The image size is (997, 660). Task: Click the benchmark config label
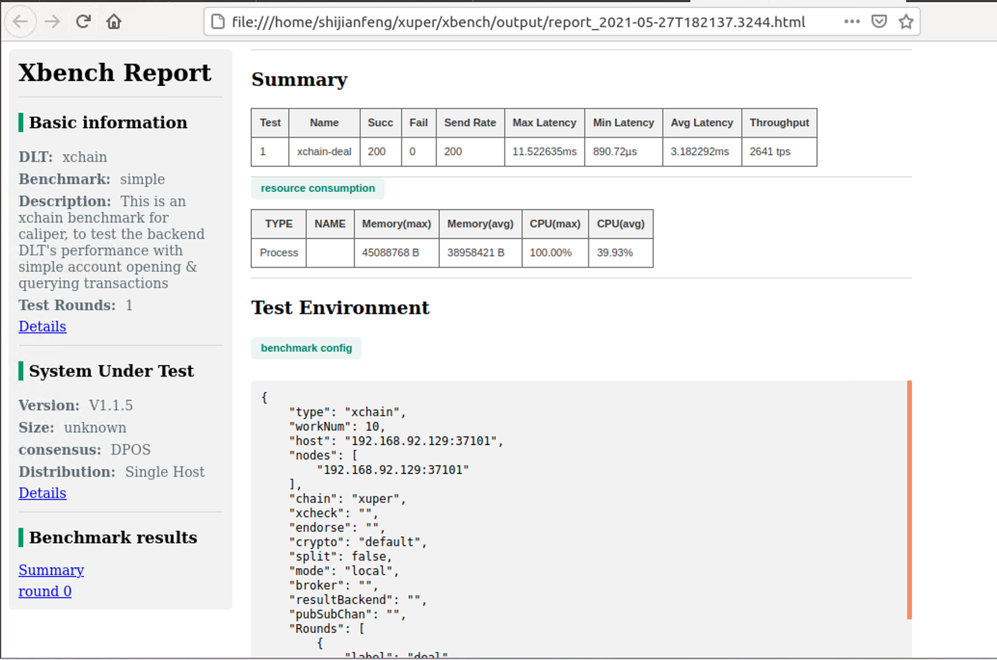pyautogui.click(x=306, y=348)
